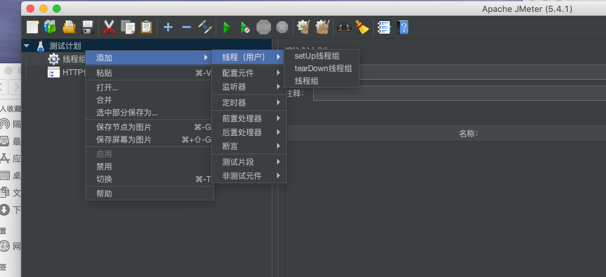
Task: Click the 注释 input field
Action: tap(460, 94)
